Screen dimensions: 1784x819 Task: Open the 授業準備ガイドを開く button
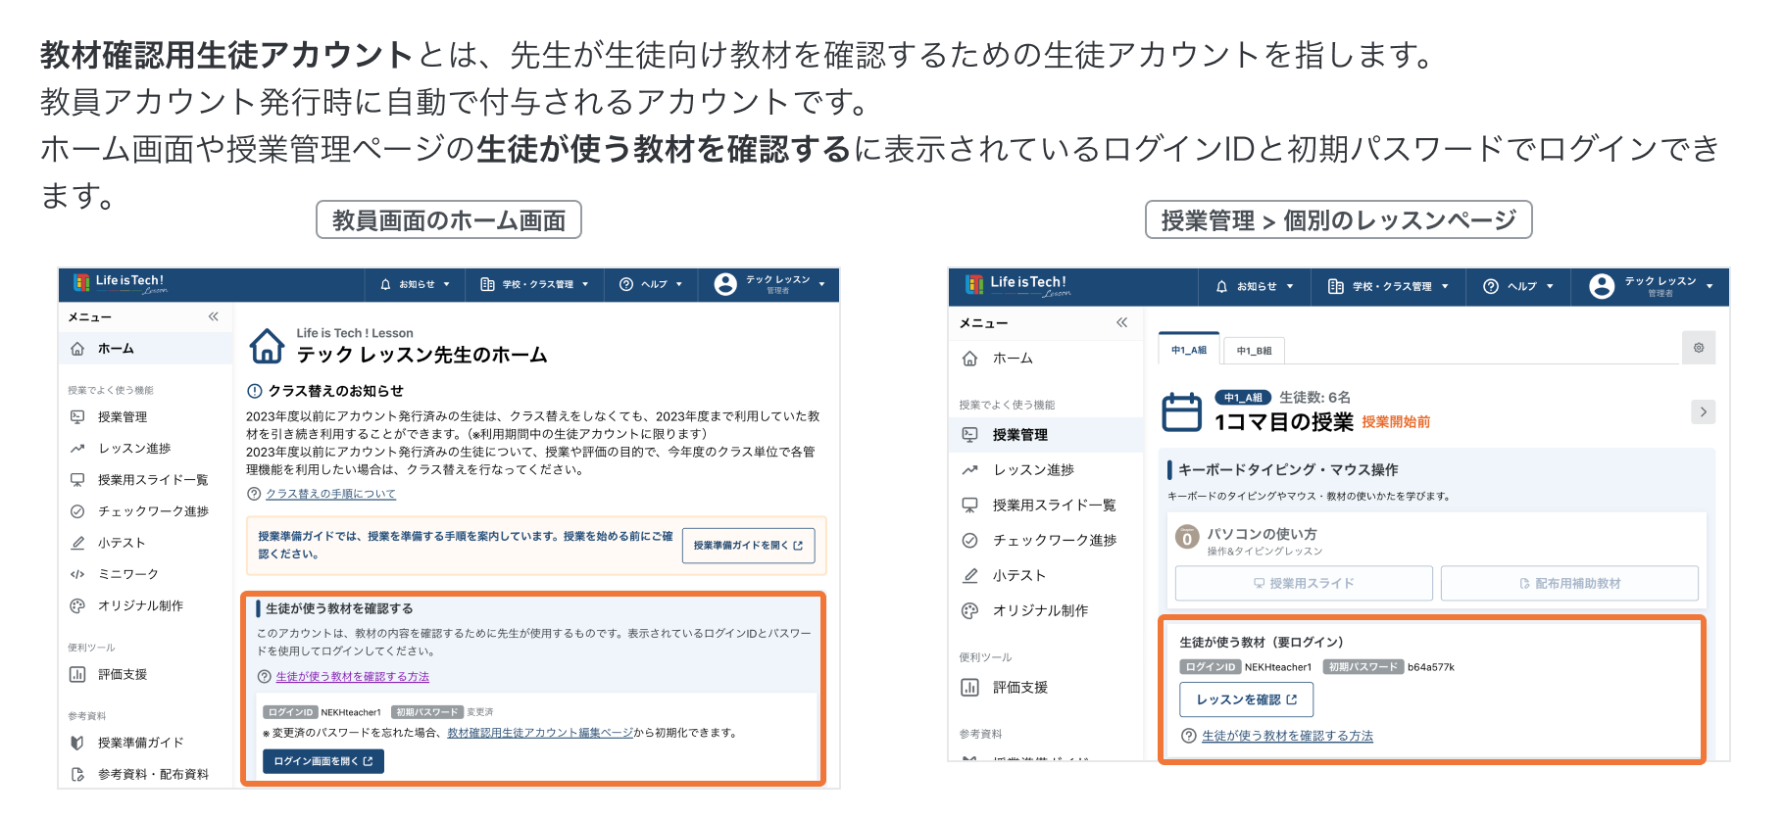(748, 545)
